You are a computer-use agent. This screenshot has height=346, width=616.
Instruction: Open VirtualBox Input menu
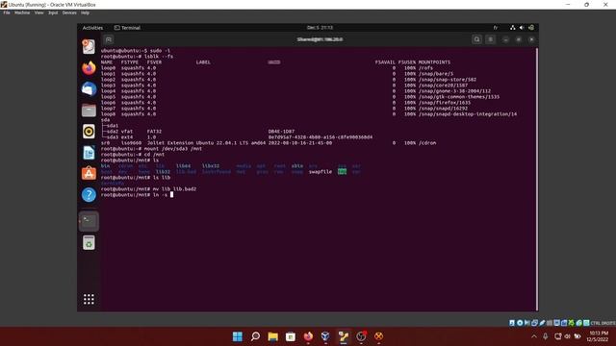(53, 12)
